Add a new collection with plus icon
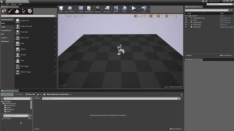234x131 pixels. coord(31,116)
